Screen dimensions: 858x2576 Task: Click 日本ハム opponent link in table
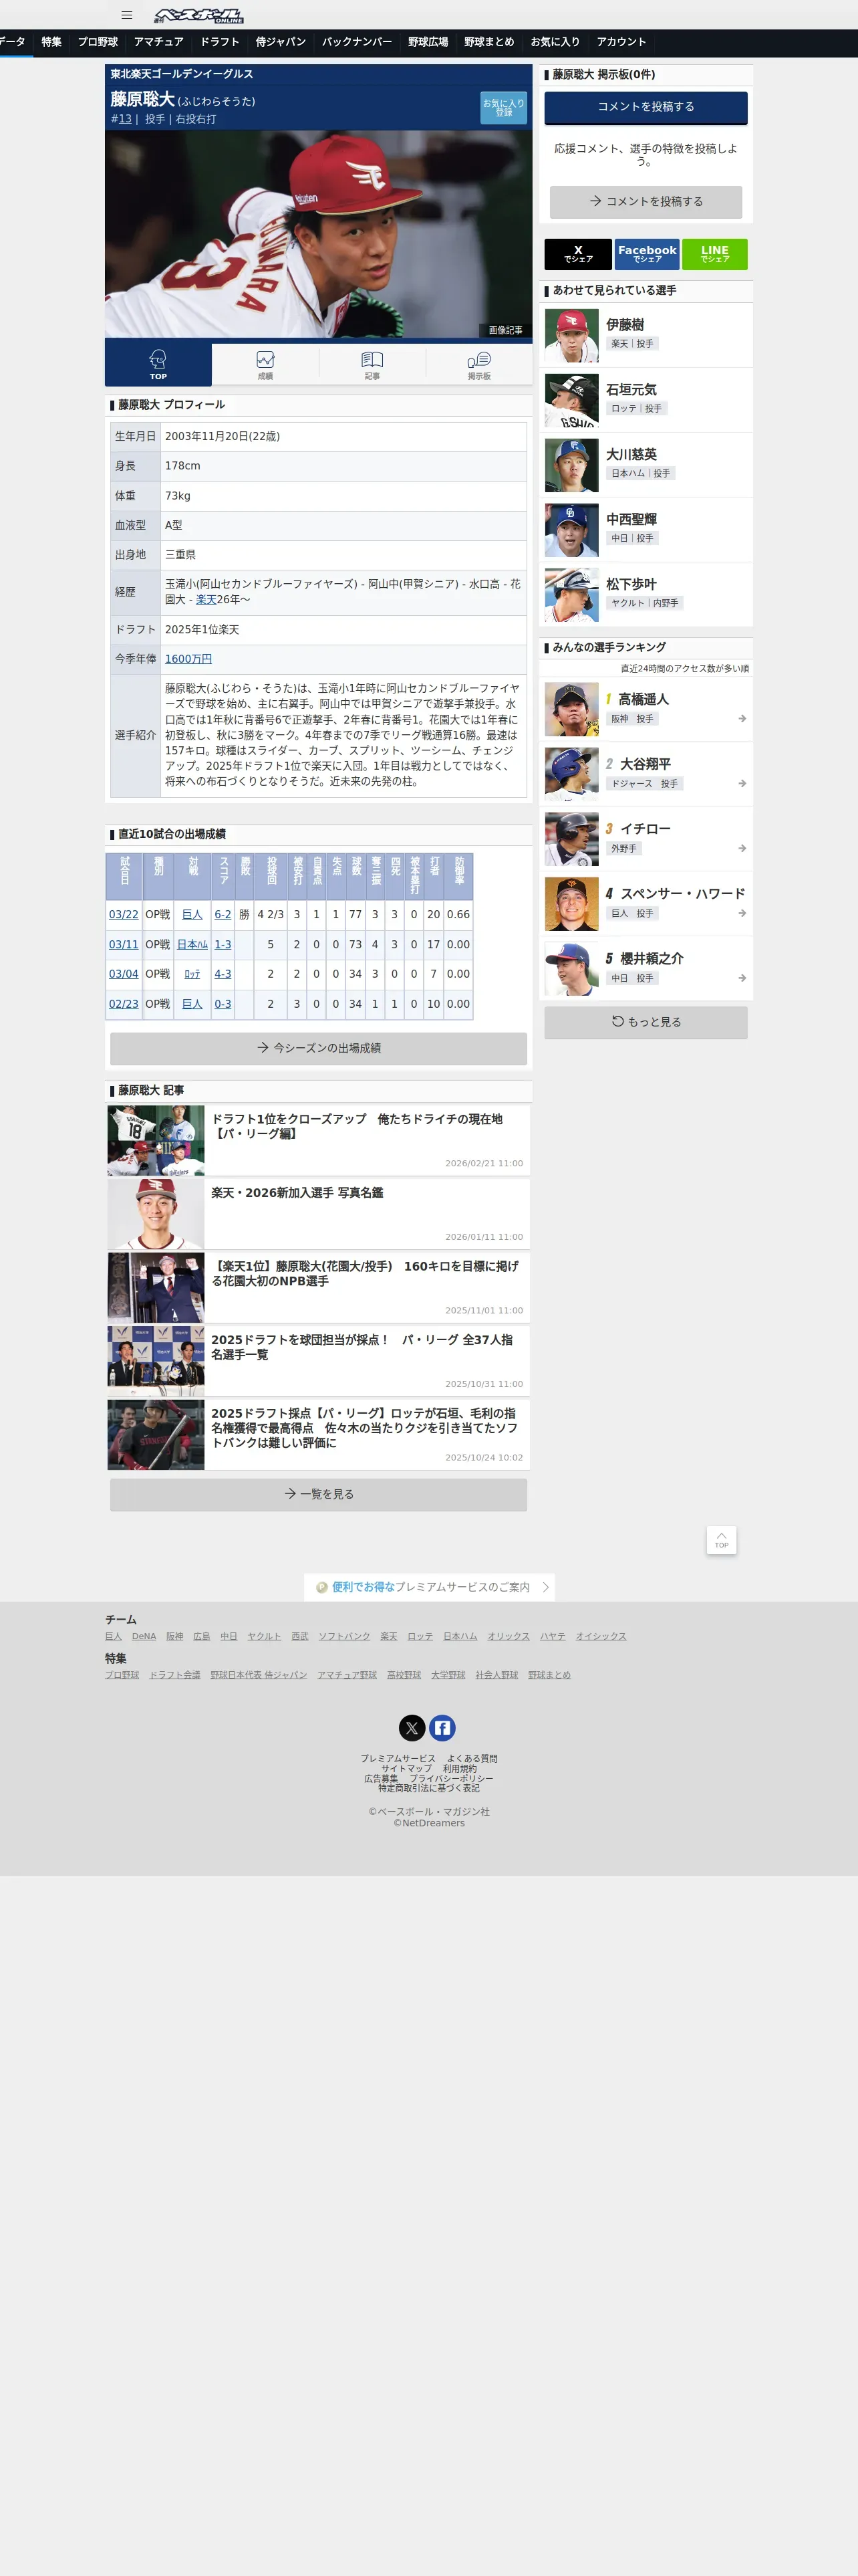point(192,944)
